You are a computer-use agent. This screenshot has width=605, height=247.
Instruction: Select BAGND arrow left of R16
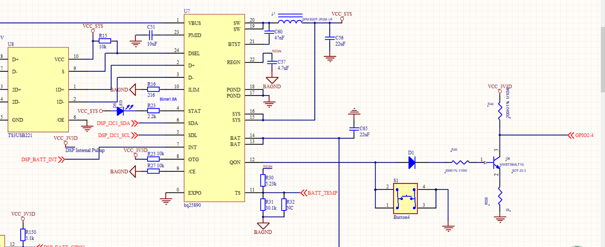pos(133,90)
